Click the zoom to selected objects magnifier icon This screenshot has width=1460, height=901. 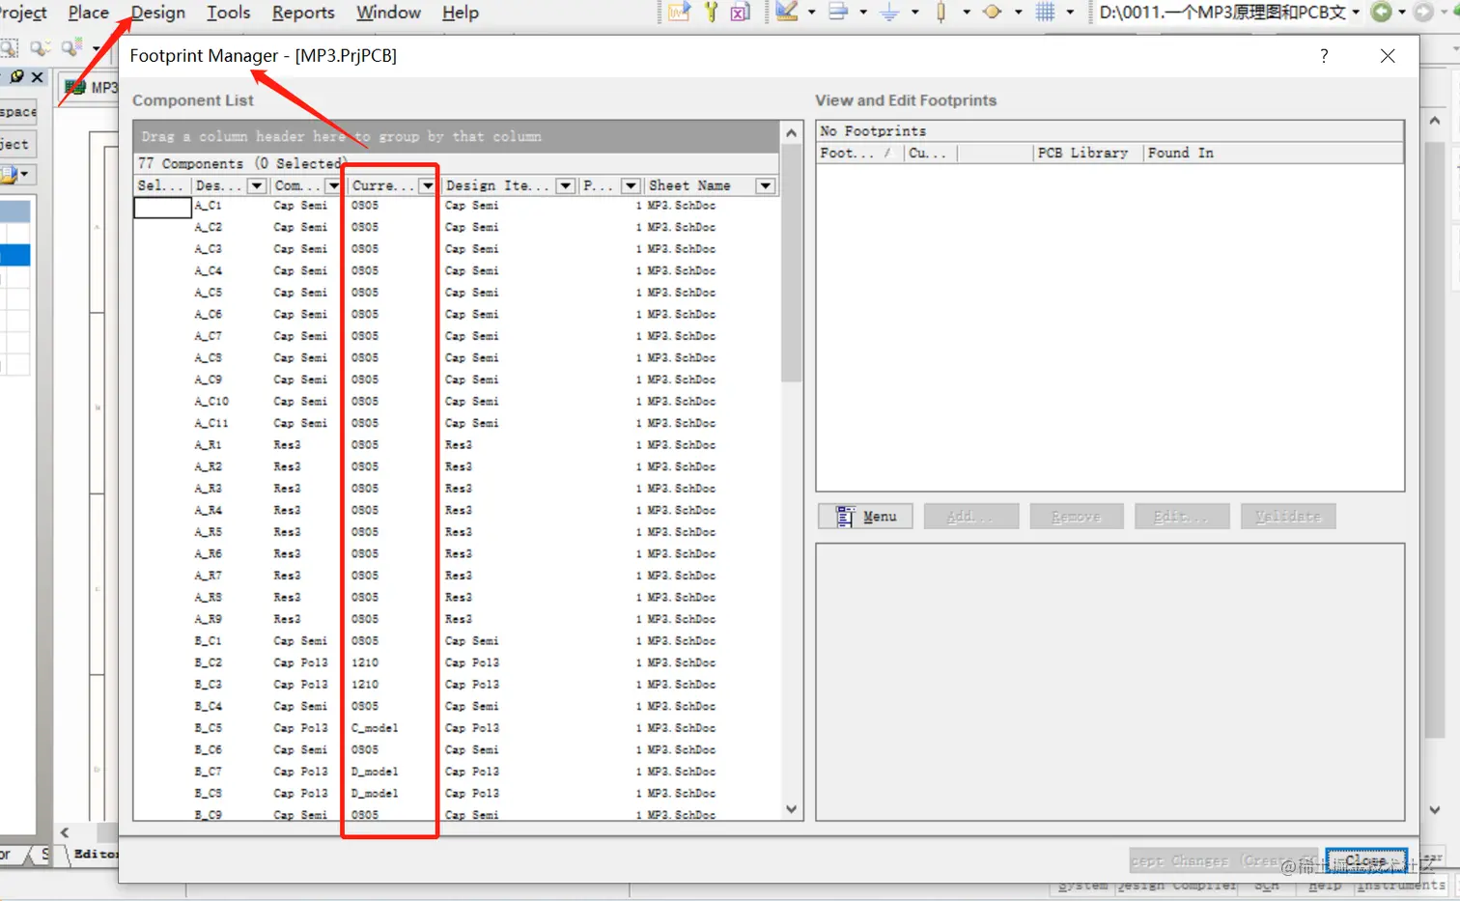pyautogui.click(x=41, y=47)
